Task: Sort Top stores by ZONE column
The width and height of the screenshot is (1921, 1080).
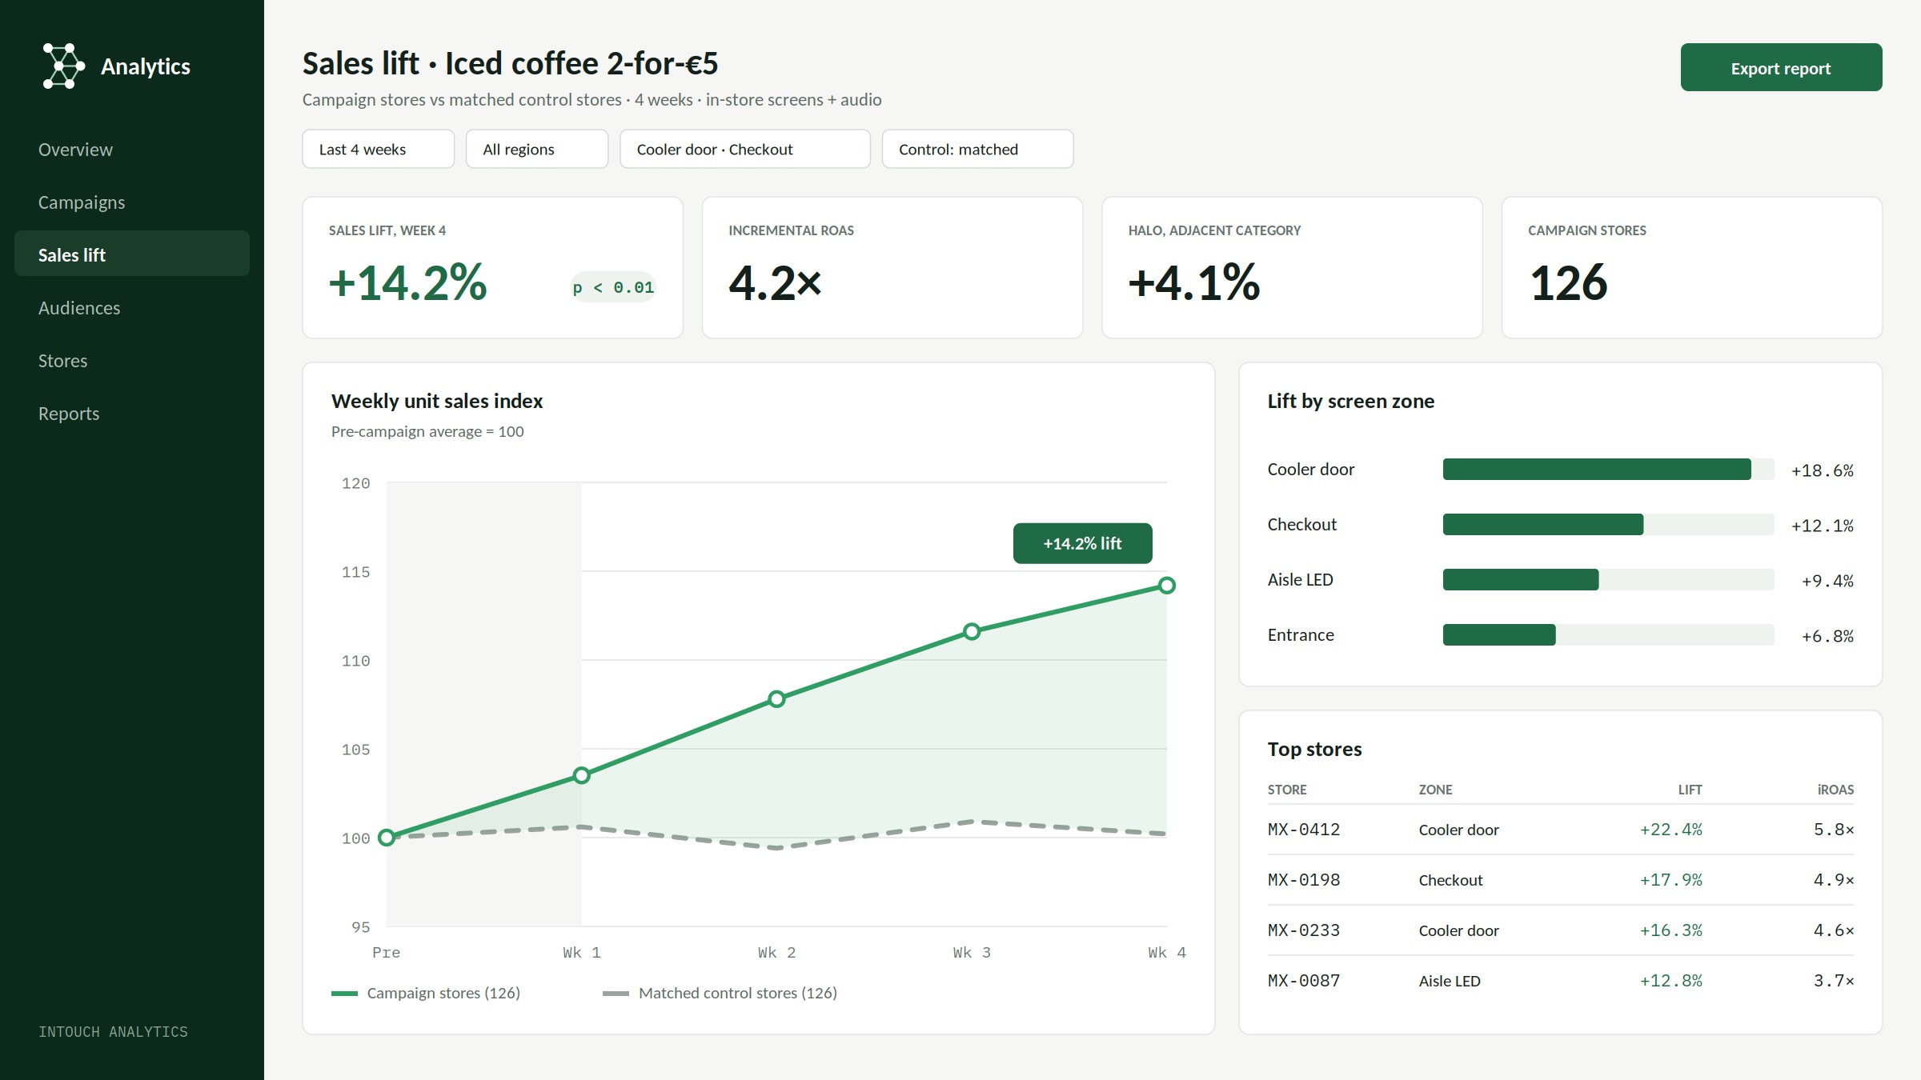Action: tap(1436, 790)
